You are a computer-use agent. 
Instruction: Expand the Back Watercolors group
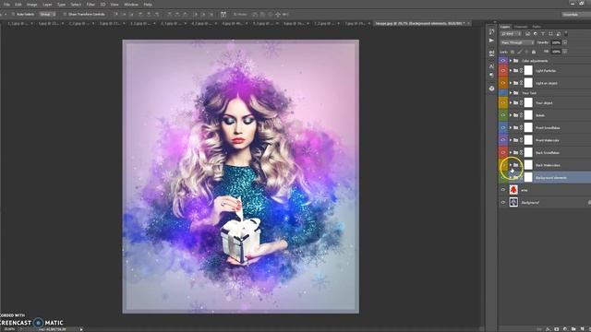[x=511, y=165]
